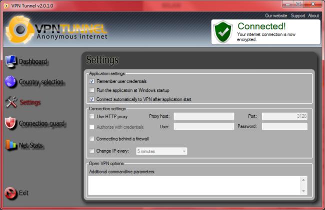The image size is (325, 210).
Task: Minimize the VPN Tunnel window
Action: (287, 4)
